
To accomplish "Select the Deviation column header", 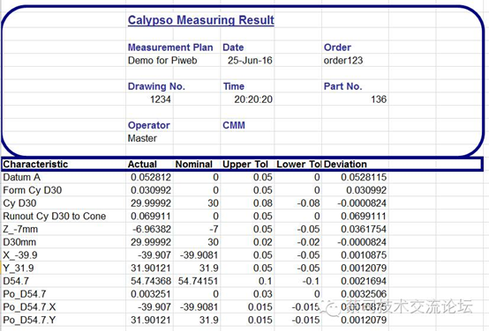I will tap(345, 164).
